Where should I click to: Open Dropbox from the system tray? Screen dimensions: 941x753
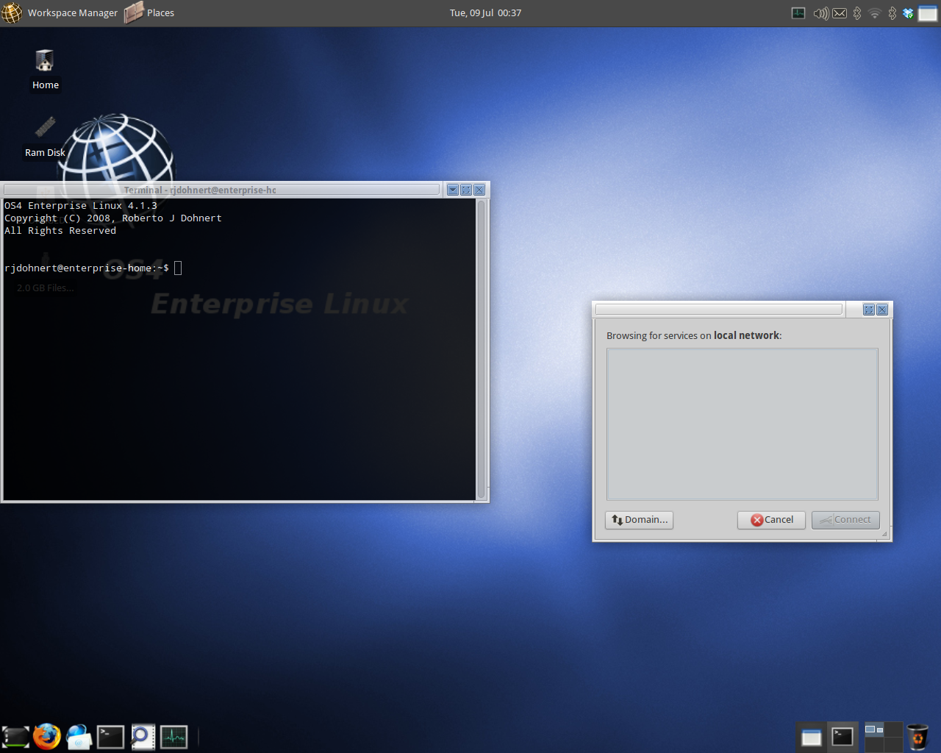coord(908,13)
